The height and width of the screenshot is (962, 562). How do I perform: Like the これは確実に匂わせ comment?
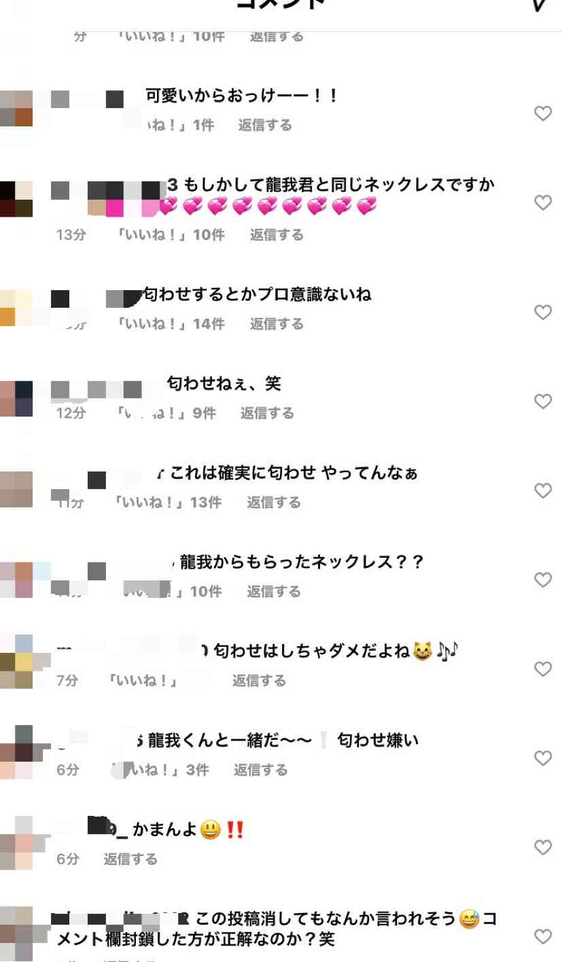543,491
